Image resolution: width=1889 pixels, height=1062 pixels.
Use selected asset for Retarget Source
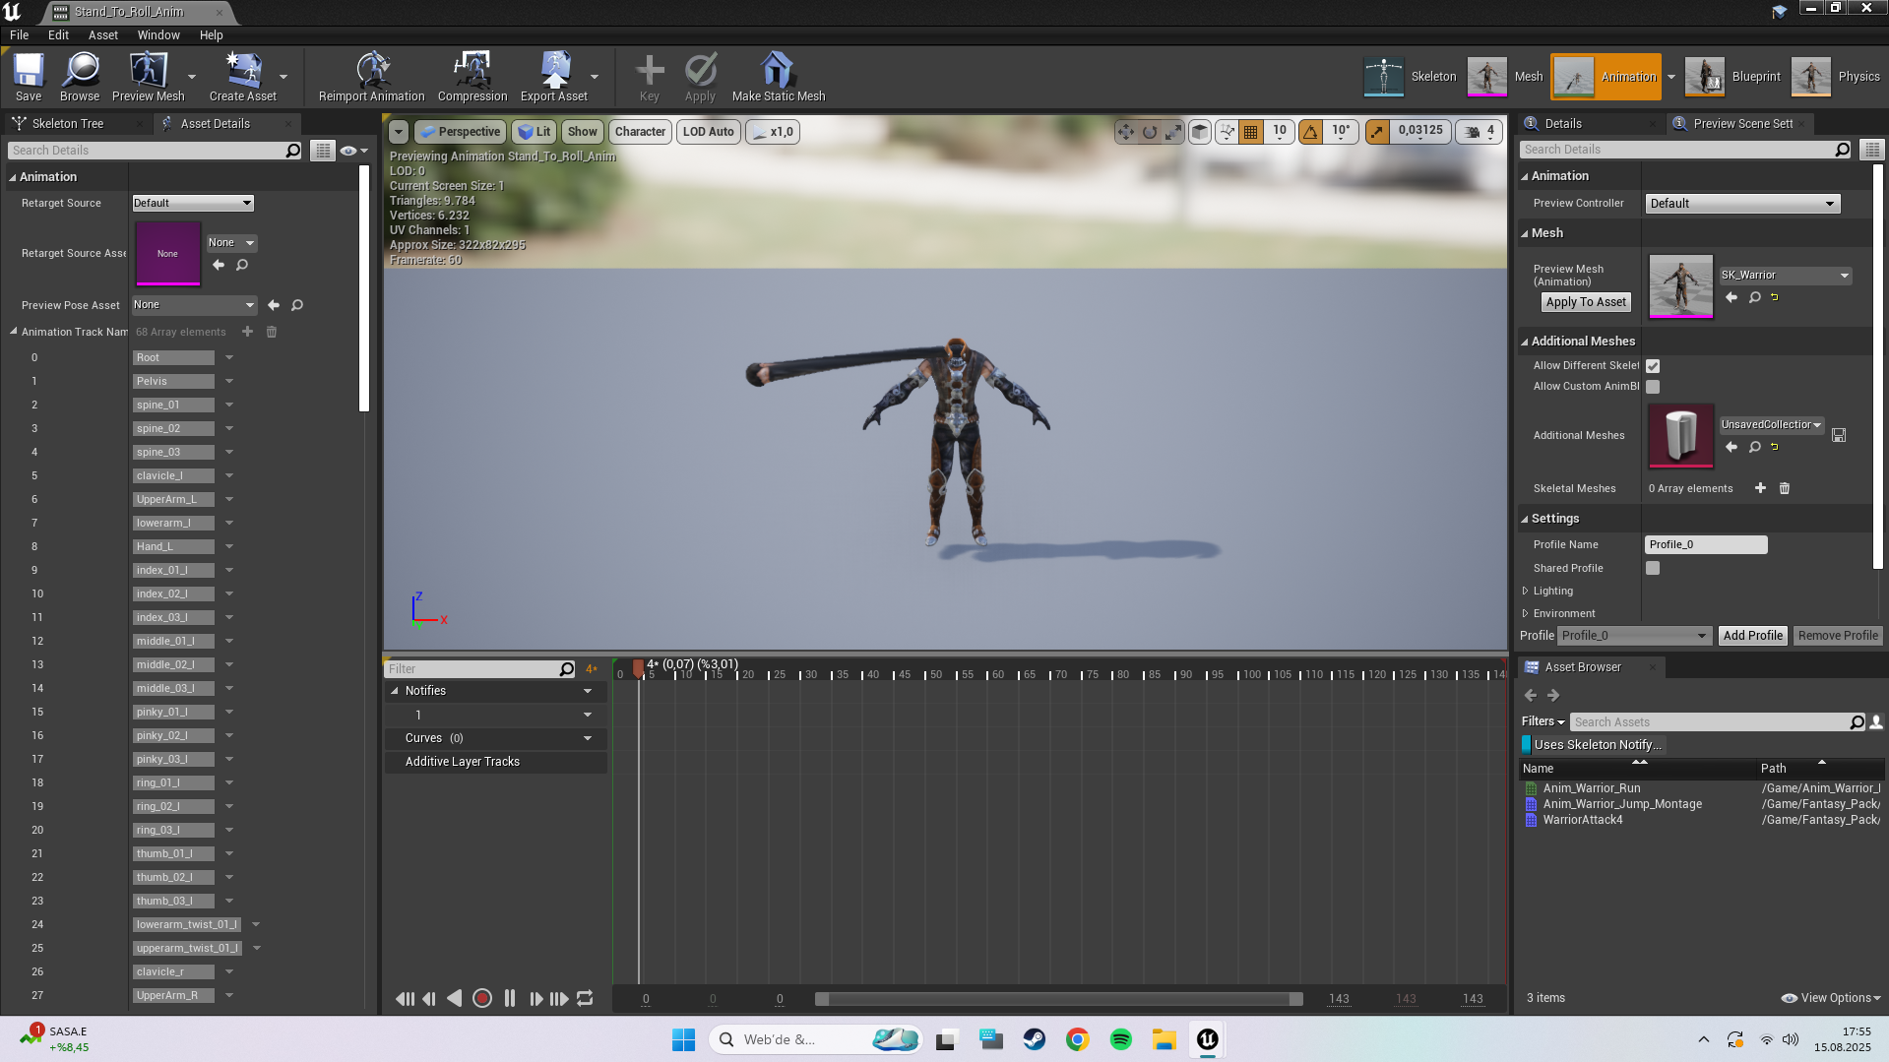tap(219, 265)
